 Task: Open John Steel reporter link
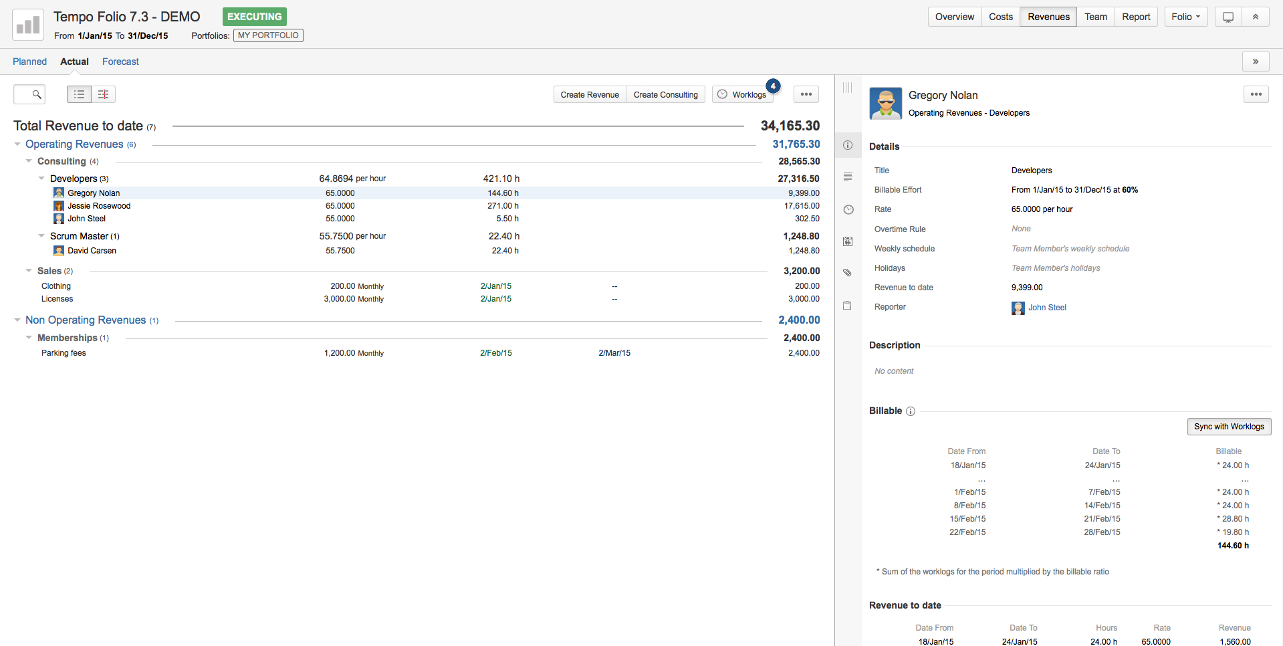tap(1046, 308)
